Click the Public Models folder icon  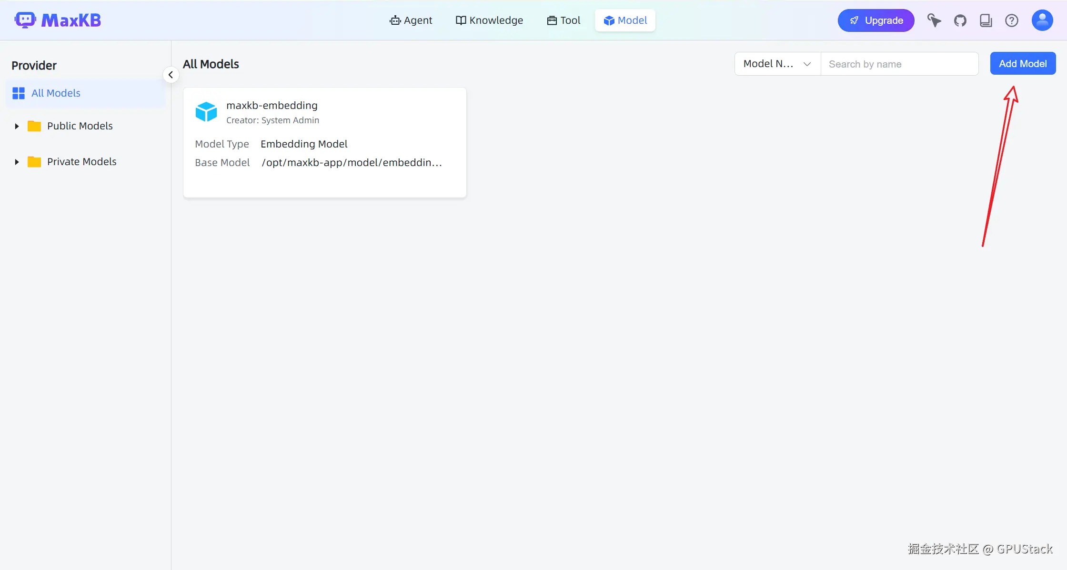34,126
